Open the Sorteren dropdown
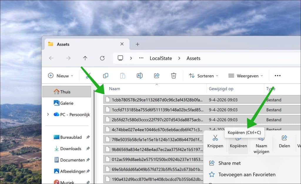301x184 pixels. click(x=204, y=76)
